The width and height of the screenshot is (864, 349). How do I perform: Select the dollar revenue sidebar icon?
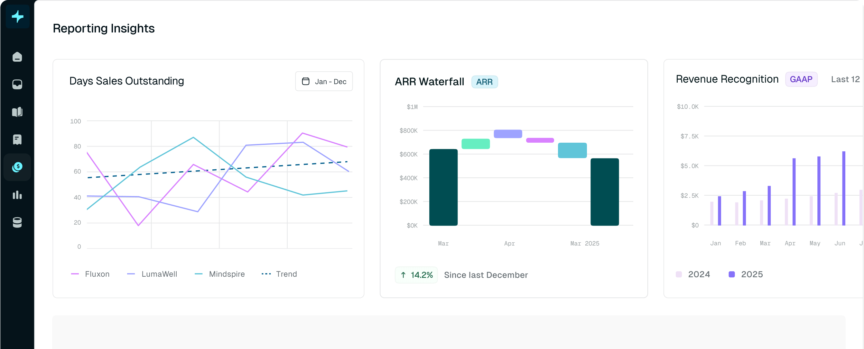click(x=17, y=167)
